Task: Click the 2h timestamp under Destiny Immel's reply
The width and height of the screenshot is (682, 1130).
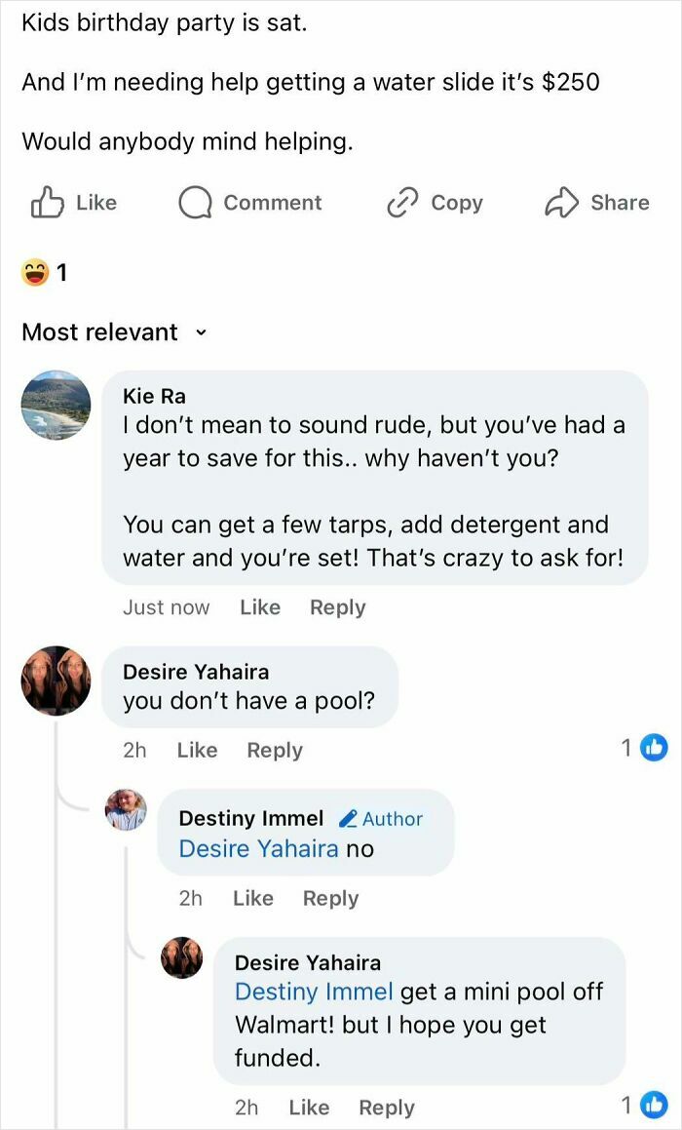Action: click(x=191, y=898)
